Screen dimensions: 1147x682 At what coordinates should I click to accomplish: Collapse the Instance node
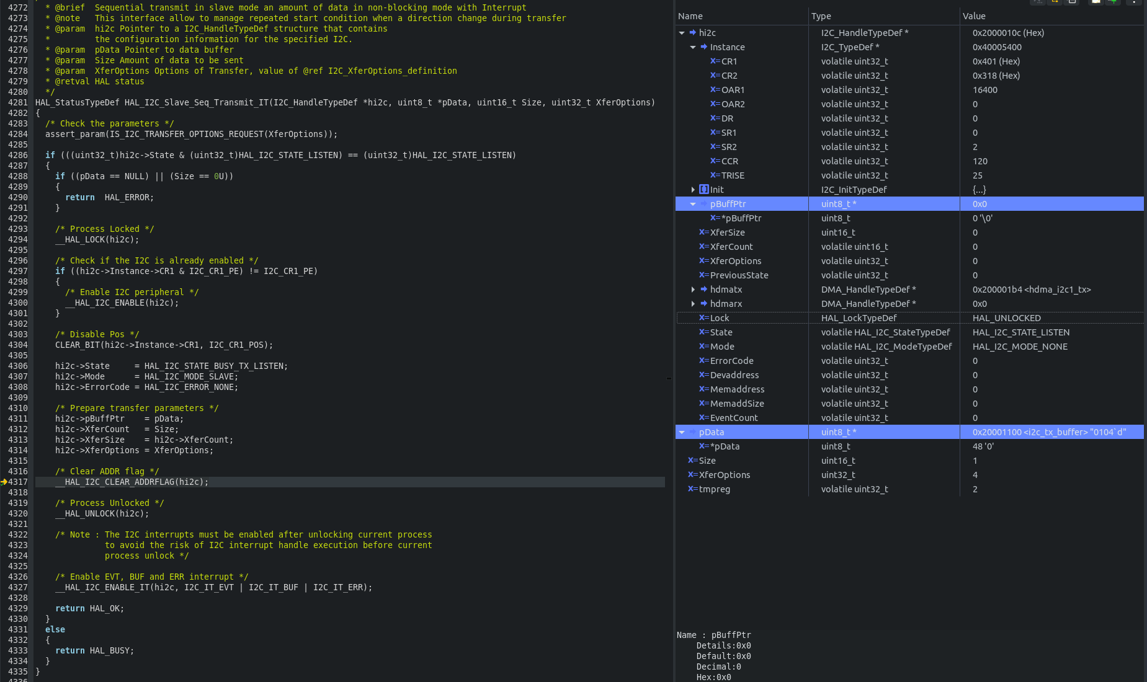coord(693,47)
